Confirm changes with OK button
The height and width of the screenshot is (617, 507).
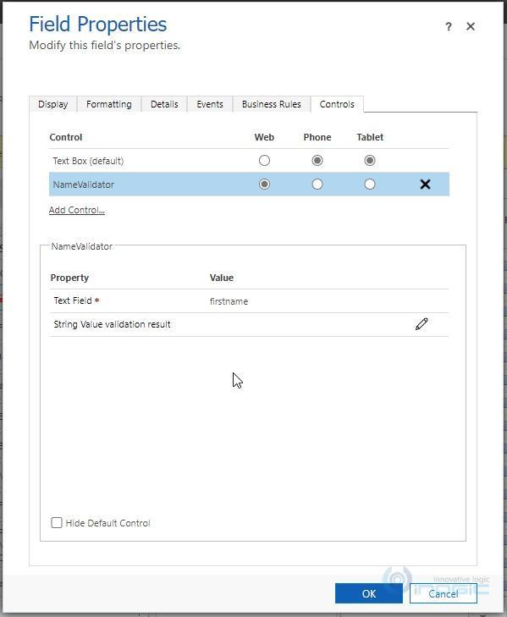click(369, 593)
